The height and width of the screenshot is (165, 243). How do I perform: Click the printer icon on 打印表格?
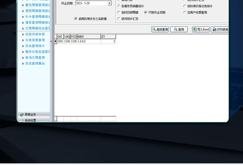(x=214, y=30)
